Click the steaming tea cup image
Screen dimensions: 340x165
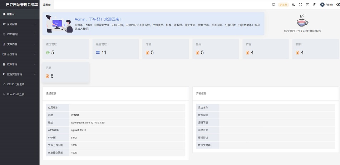coord(302,21)
